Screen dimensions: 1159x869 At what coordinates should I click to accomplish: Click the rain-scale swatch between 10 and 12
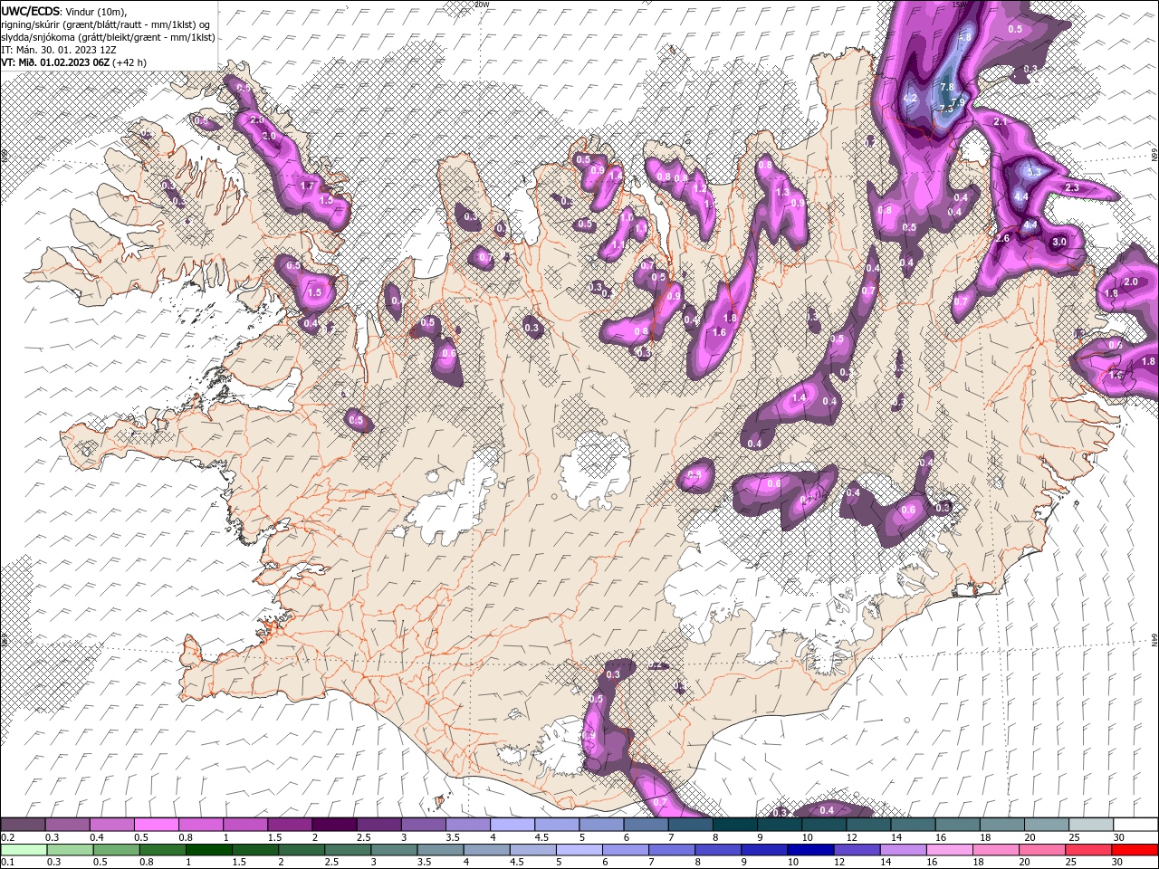809,850
